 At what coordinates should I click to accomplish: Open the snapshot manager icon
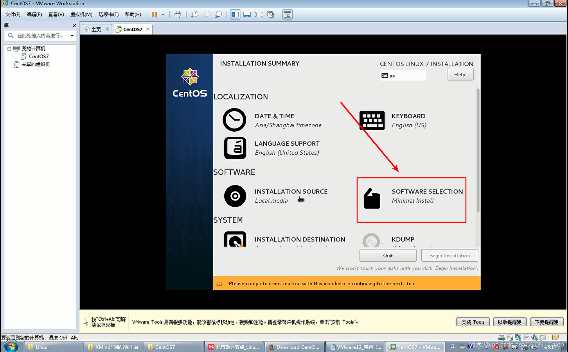click(218, 14)
